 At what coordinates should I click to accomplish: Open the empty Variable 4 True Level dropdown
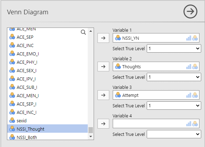(x=174, y=134)
